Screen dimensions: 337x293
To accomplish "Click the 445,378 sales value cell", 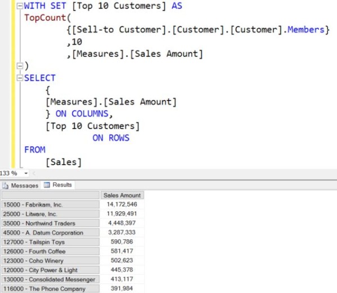I will click(122, 270).
